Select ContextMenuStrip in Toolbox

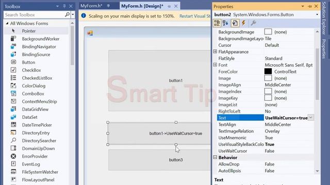click(x=36, y=101)
